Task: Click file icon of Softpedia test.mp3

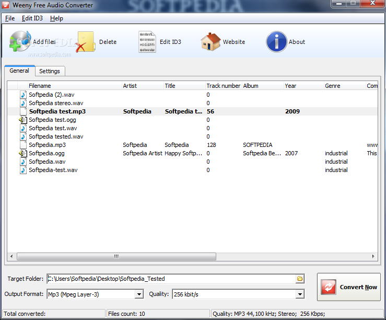Action: (x=23, y=111)
